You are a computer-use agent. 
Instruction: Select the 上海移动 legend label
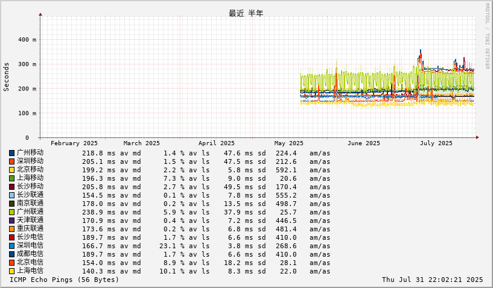tap(30, 178)
